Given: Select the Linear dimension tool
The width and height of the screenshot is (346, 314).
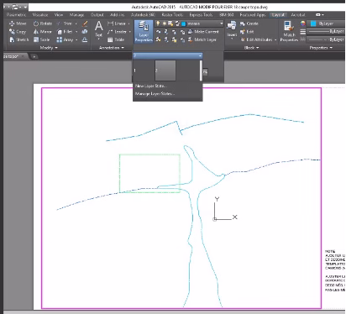Looking at the screenshot, I should pyautogui.click(x=117, y=24).
